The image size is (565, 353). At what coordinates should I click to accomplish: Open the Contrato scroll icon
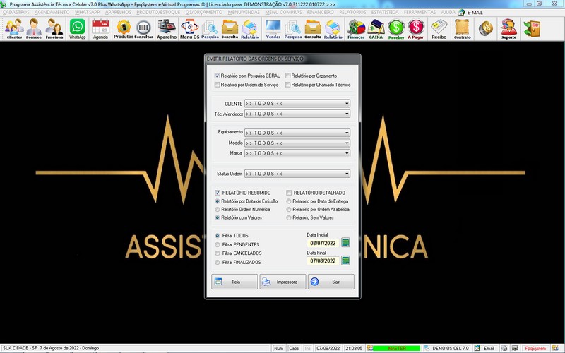pos(463,29)
